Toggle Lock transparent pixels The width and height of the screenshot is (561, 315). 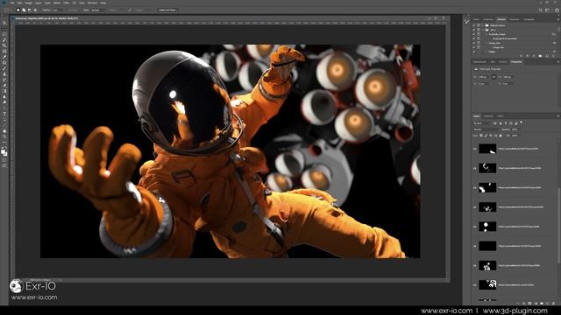click(x=481, y=136)
